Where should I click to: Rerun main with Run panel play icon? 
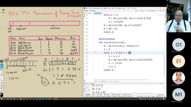tap(87, 86)
